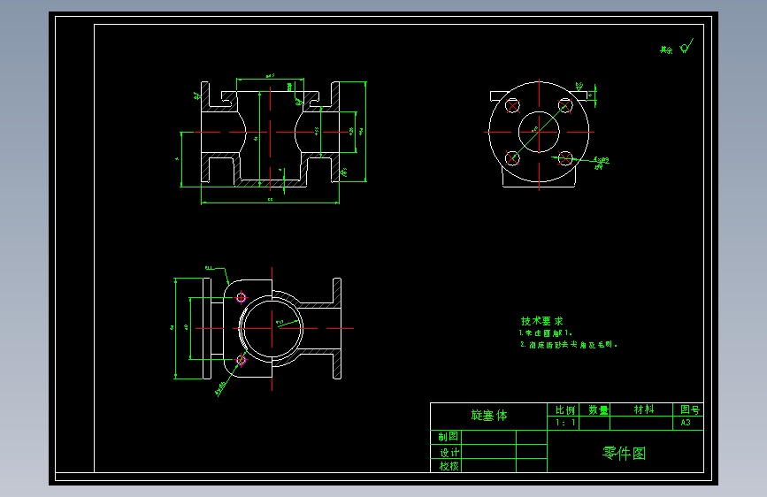
Task: Click the drawing number "A3"
Action: pyautogui.click(x=686, y=422)
